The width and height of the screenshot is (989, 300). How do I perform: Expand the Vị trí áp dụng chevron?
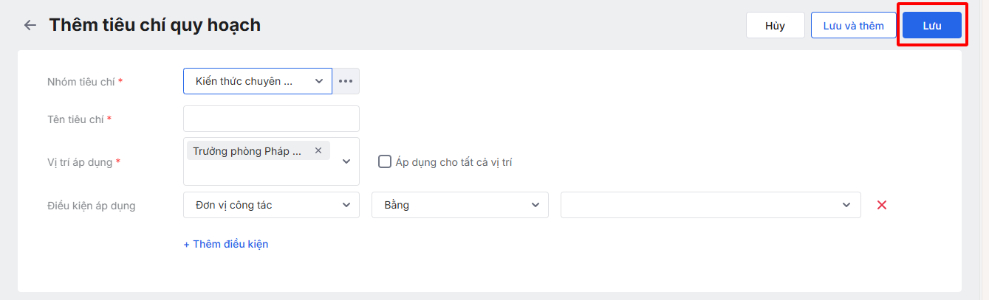(346, 161)
